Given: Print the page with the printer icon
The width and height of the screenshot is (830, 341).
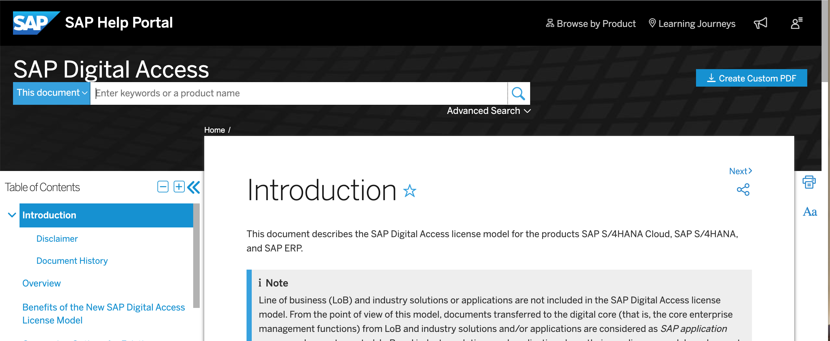Looking at the screenshot, I should click(809, 182).
